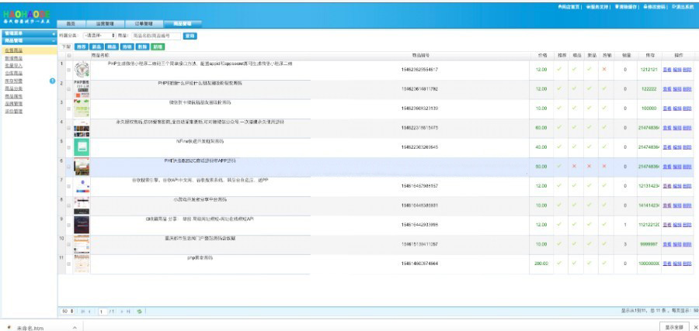Click the red X in row 6's new-product column

(589, 166)
